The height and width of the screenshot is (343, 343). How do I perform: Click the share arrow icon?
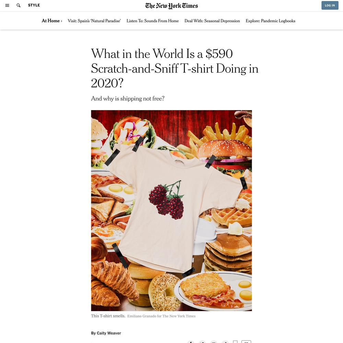pyautogui.click(x=225, y=342)
